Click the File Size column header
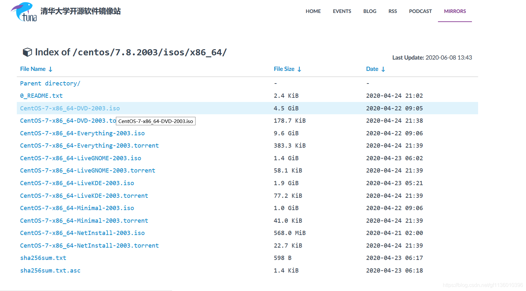Screen dimensions: 526x291 coord(284,69)
